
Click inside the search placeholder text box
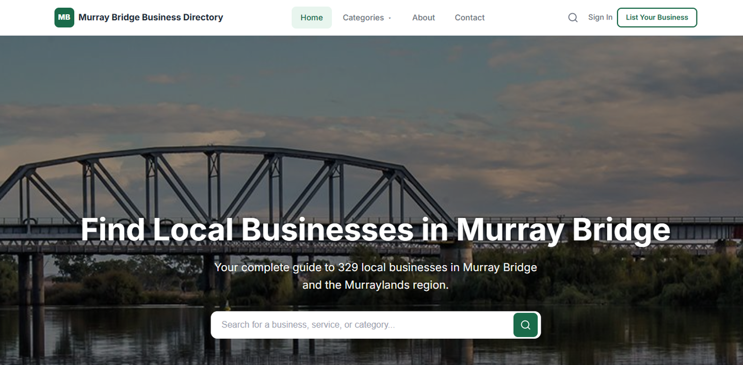point(361,325)
